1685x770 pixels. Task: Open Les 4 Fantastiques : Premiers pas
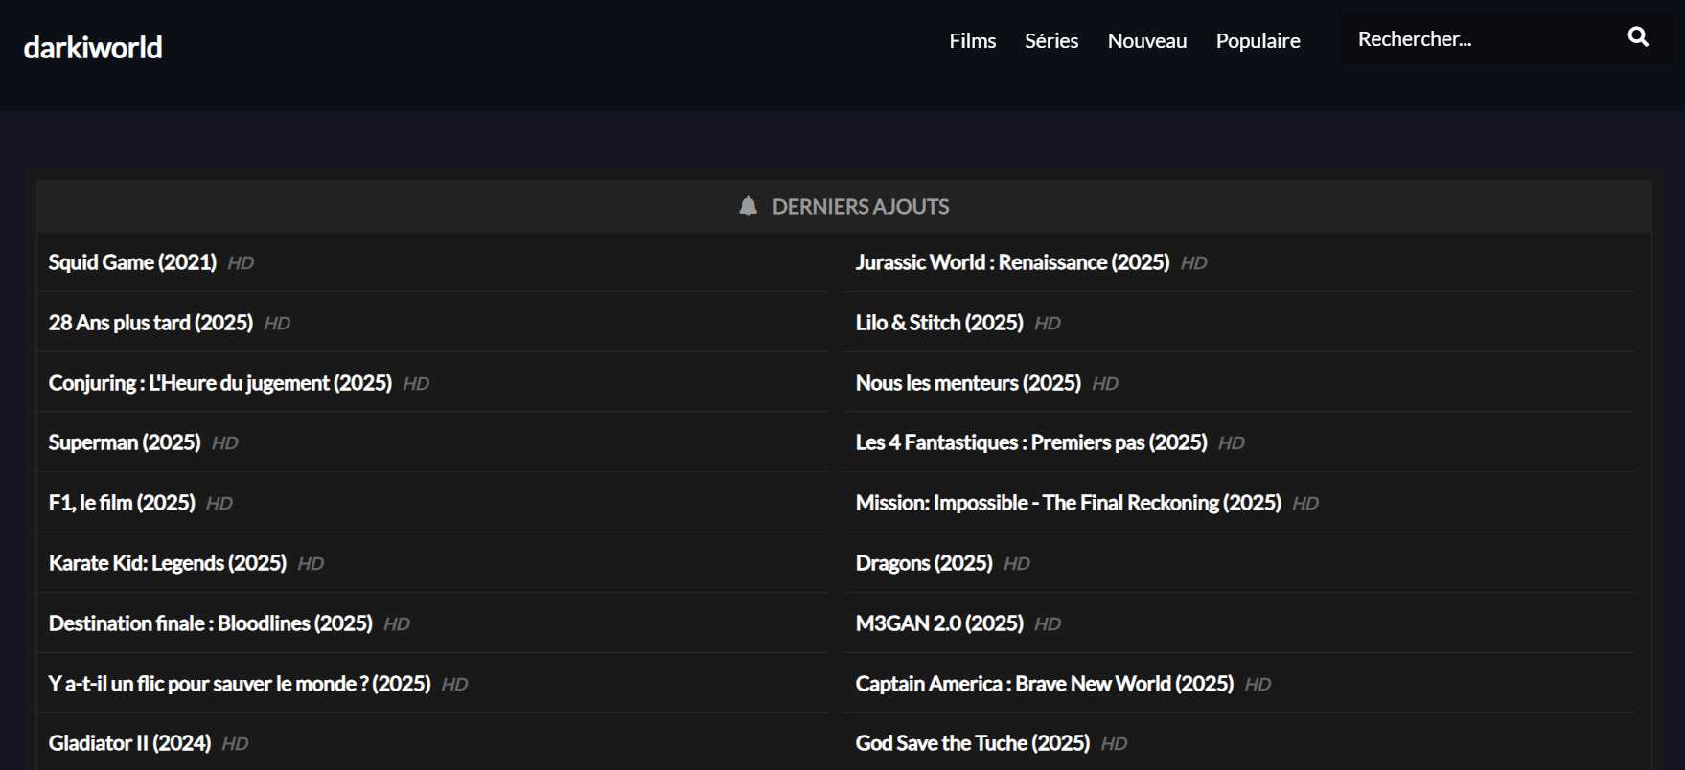pyautogui.click(x=1030, y=442)
